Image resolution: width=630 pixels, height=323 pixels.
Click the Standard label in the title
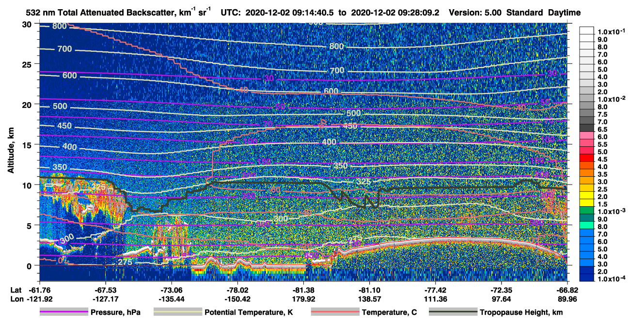pyautogui.click(x=525, y=13)
